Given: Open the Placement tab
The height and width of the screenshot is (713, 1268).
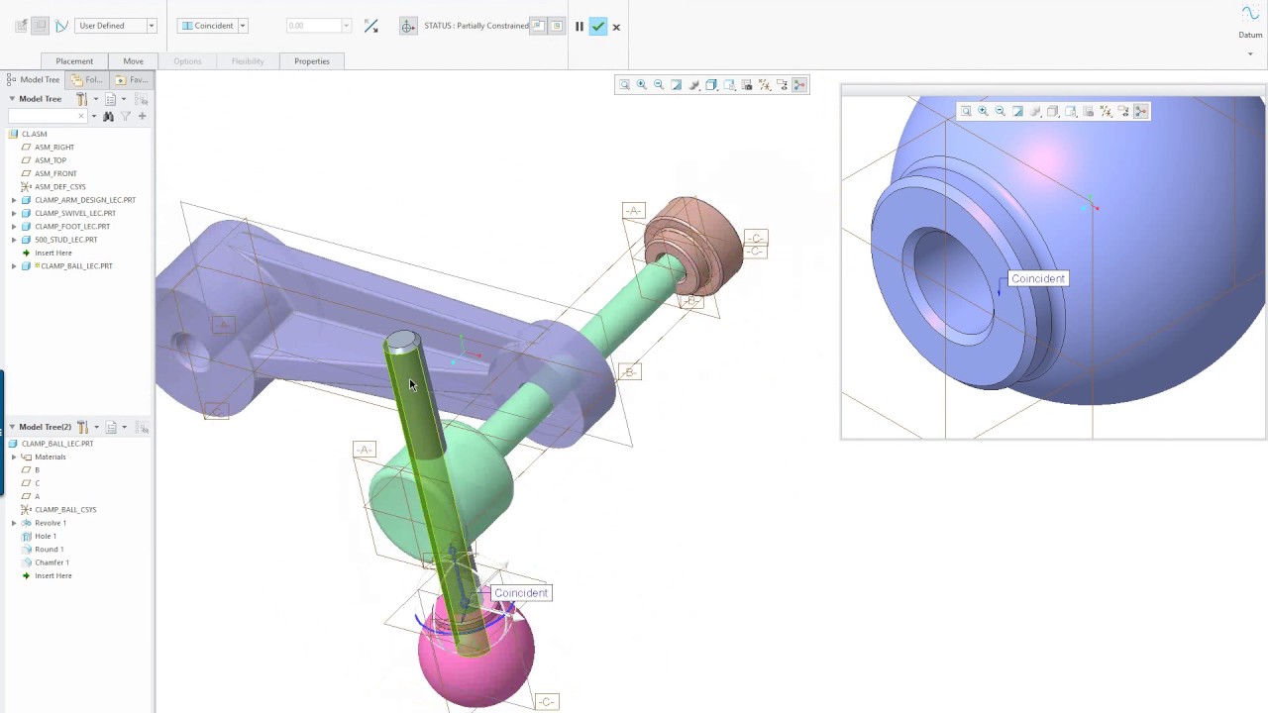Looking at the screenshot, I should [74, 61].
